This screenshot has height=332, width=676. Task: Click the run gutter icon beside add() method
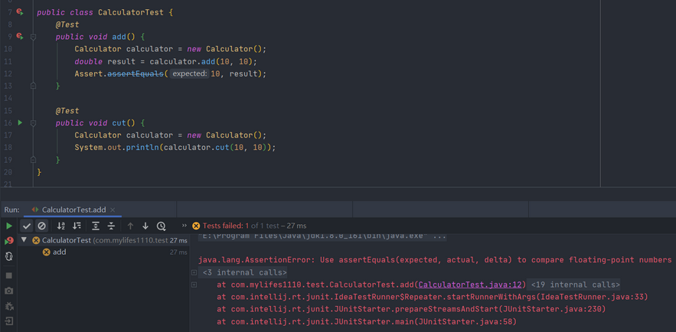click(x=20, y=36)
